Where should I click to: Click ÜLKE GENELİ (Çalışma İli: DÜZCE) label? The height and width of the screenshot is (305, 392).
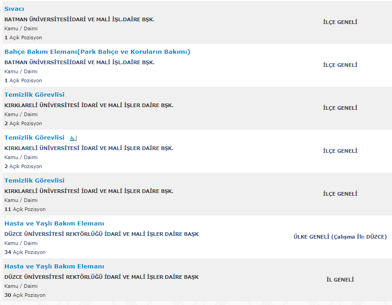(x=340, y=237)
